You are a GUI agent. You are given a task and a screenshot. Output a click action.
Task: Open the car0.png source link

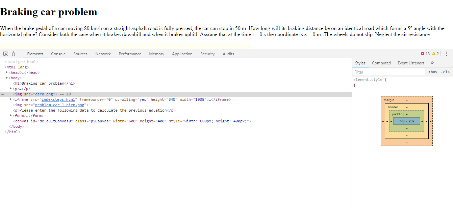pyautogui.click(x=44, y=94)
